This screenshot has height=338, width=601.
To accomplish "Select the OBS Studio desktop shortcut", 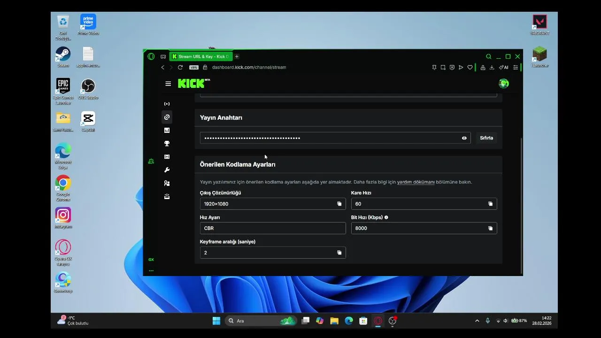I will [x=88, y=89].
